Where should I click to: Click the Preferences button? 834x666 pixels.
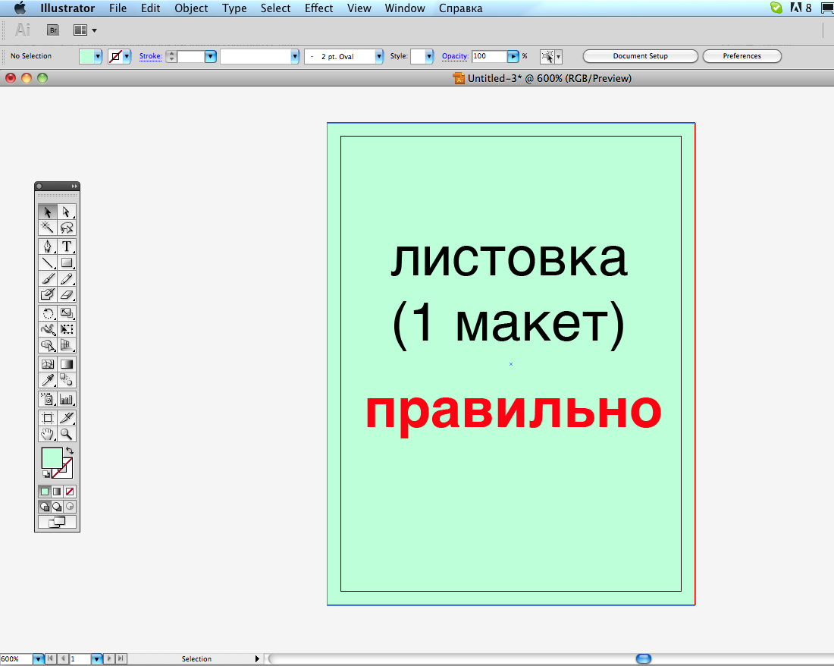click(x=742, y=56)
